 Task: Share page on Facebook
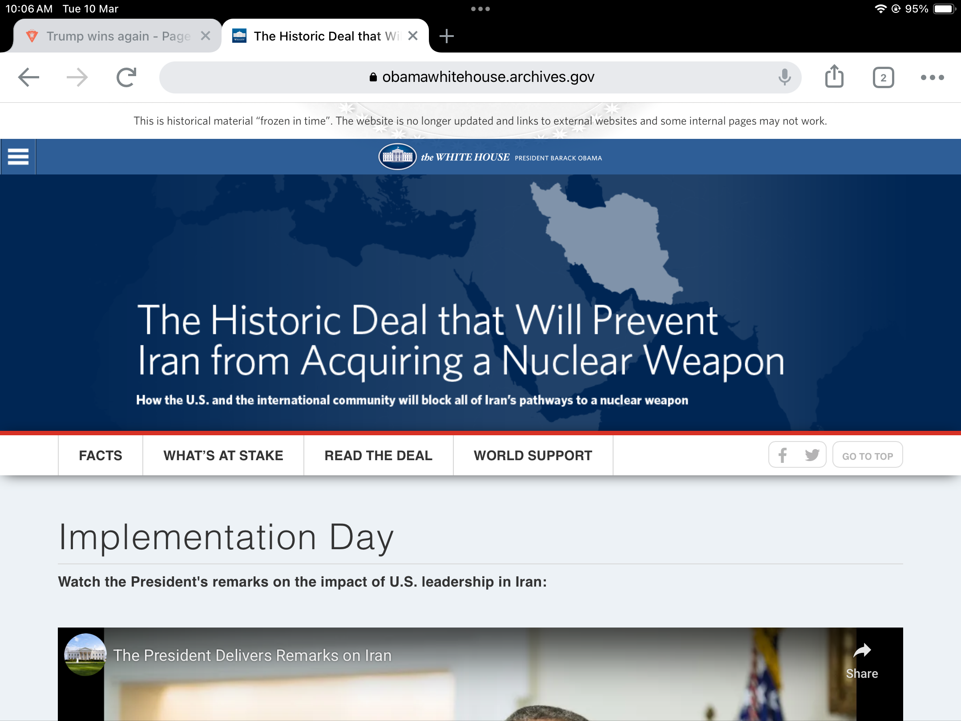783,455
